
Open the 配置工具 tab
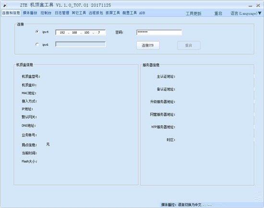(130, 13)
